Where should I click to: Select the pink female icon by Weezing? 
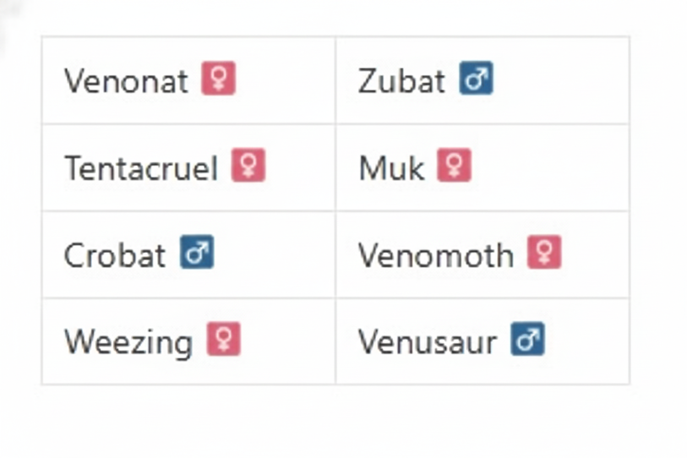click(223, 339)
